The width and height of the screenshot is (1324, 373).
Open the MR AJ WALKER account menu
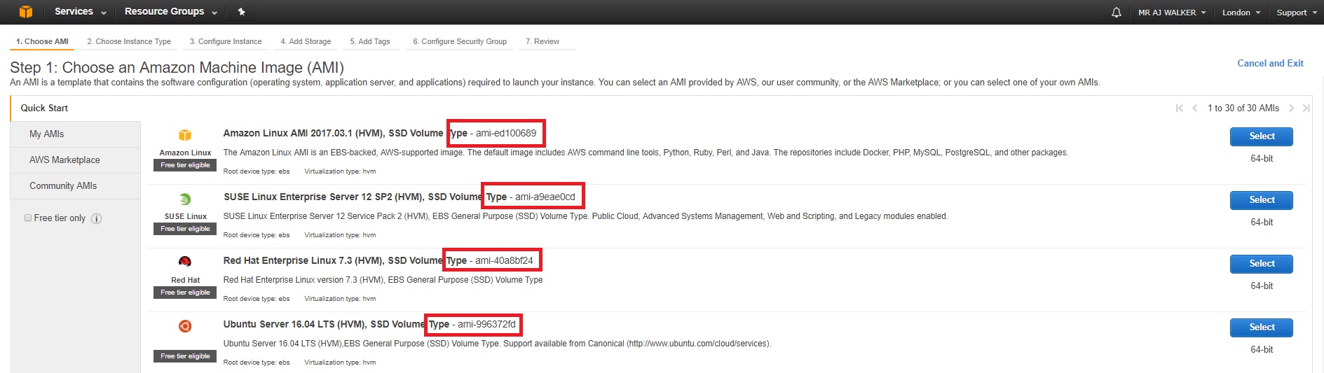tap(1172, 13)
